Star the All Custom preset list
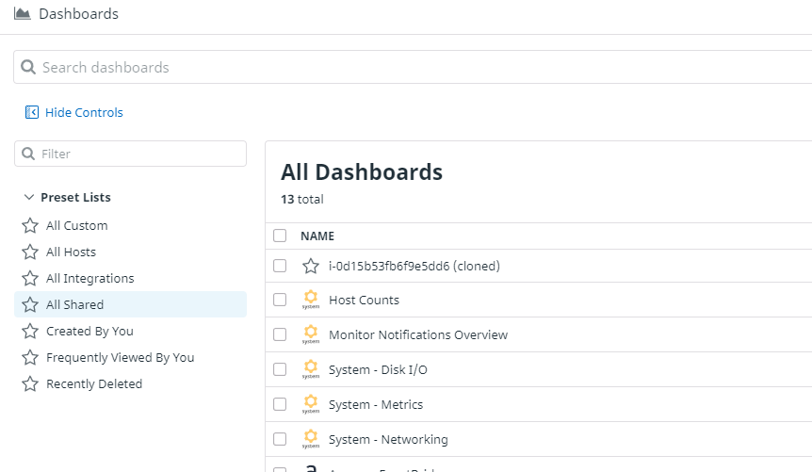The width and height of the screenshot is (812, 472). tap(30, 225)
